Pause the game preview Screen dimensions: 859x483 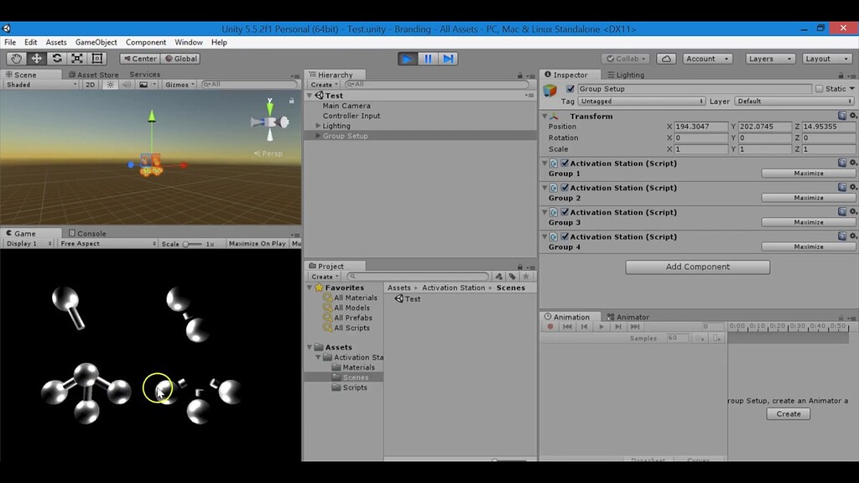(428, 58)
